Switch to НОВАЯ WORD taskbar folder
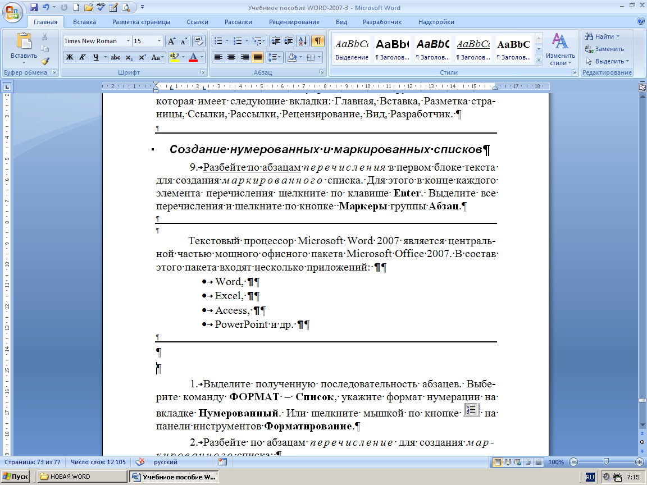This screenshot has width=647, height=485. tap(82, 477)
